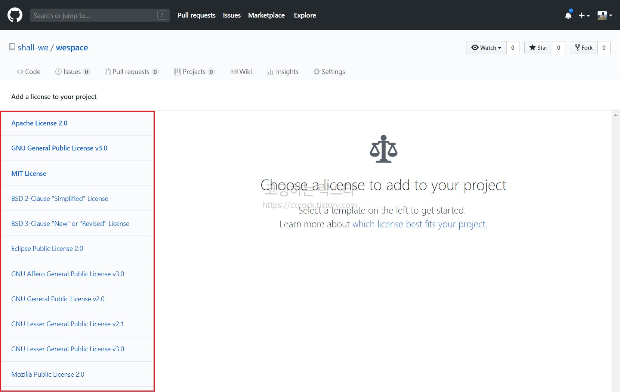Click the "Add a license to your project" heading
Screen dimensions: 620x392
(x=54, y=97)
